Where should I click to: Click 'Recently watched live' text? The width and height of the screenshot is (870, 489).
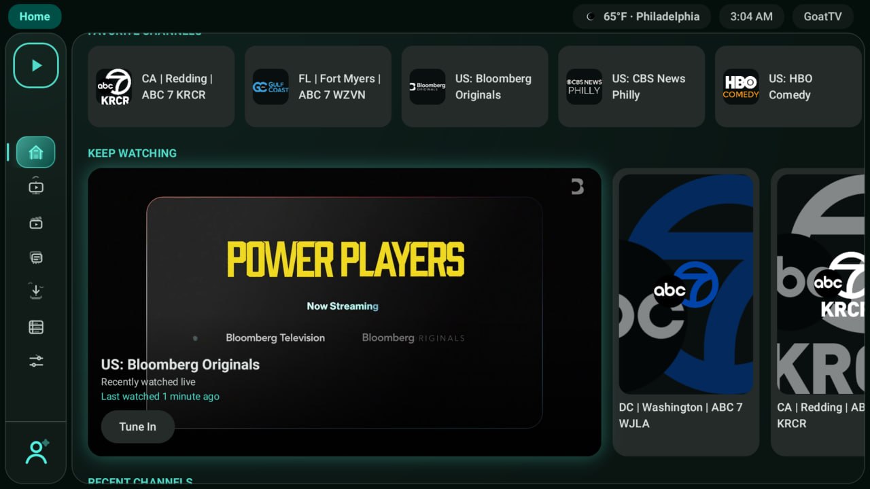pos(148,382)
